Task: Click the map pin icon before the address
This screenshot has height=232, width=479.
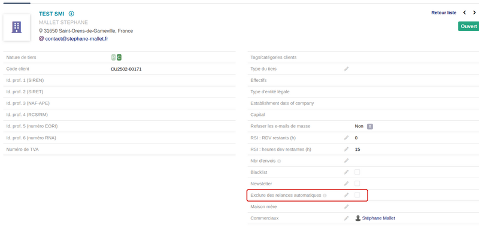Action: 41,31
